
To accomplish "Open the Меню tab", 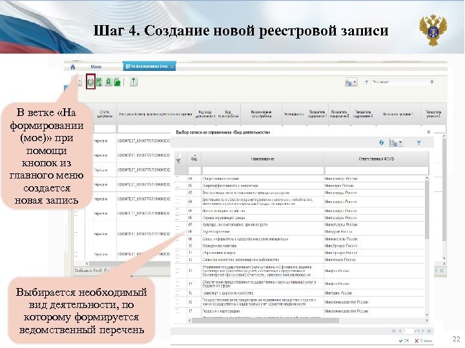I will [96, 67].
